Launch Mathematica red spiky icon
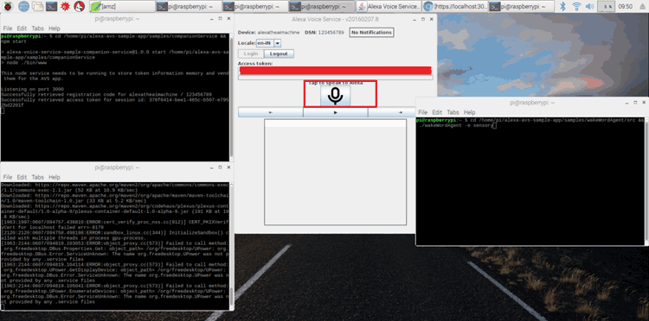 click(x=65, y=6)
